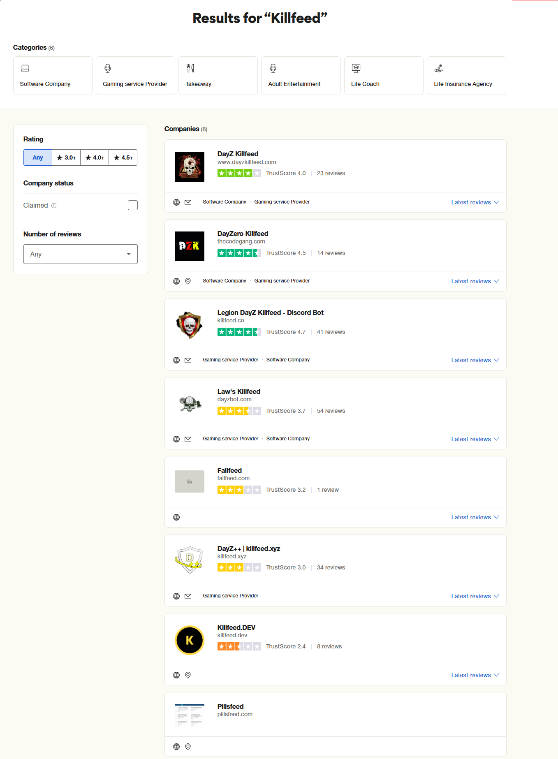This screenshot has height=759, width=558.
Task: Click the Law's Killfeed skull logo
Action: tap(190, 404)
